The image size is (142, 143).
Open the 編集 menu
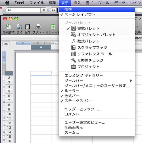[x=53, y=3]
